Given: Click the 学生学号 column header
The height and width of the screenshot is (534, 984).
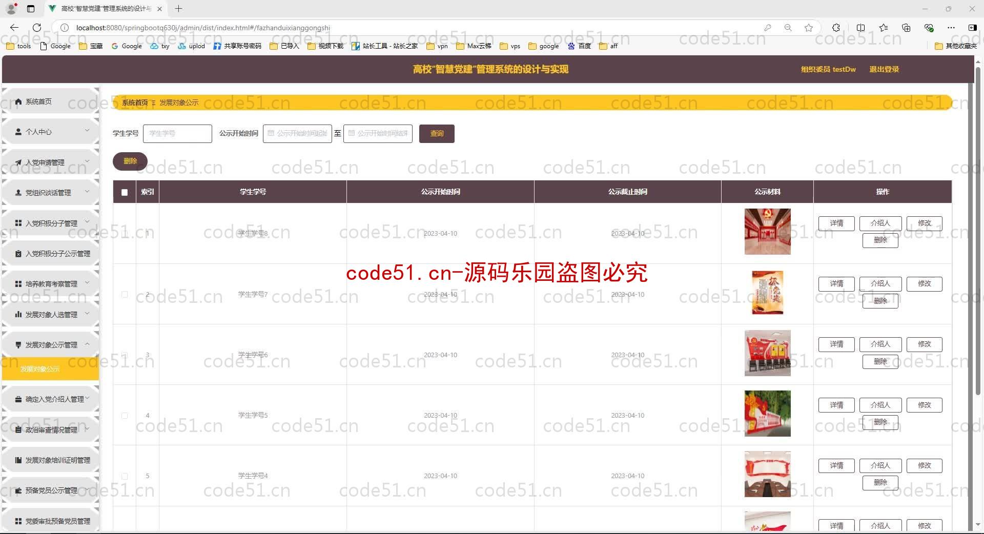Looking at the screenshot, I should 253,192.
